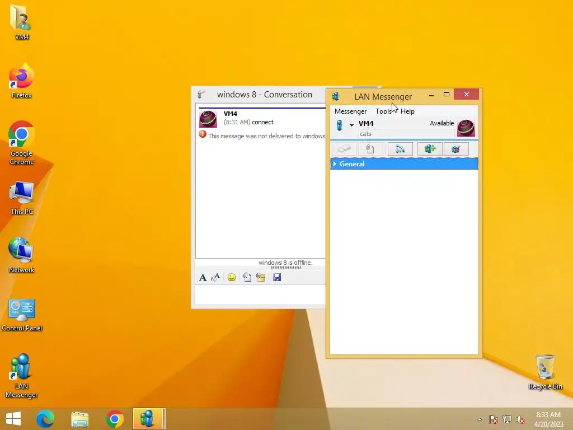The width and height of the screenshot is (573, 430).
Task: Click the muted volume tray icon
Action: click(x=520, y=419)
